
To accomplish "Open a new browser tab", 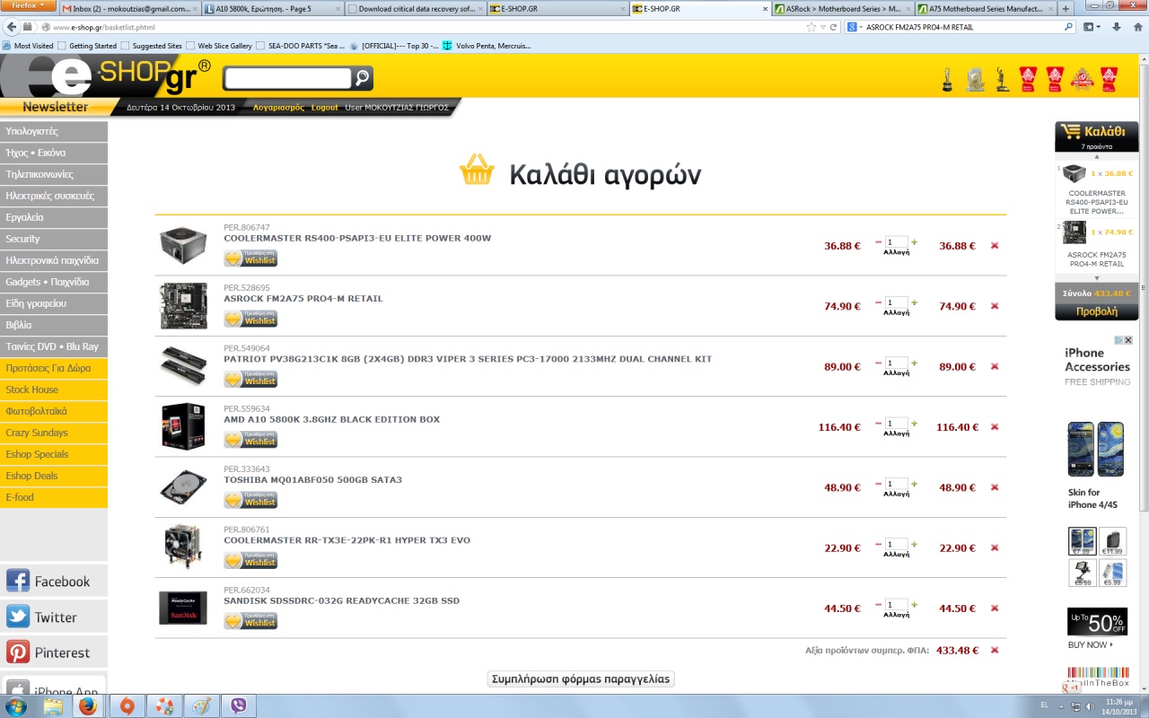I will (1066, 9).
